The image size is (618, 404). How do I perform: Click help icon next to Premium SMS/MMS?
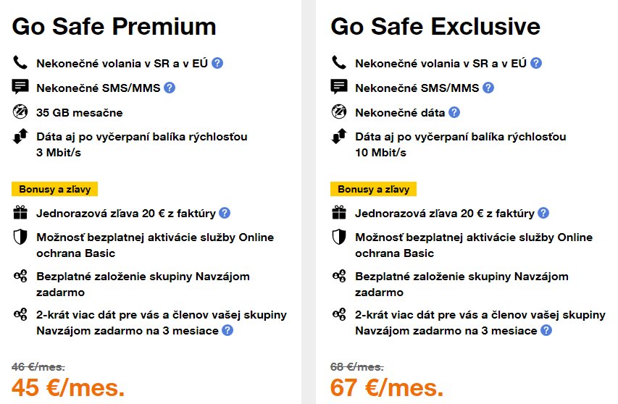170,88
